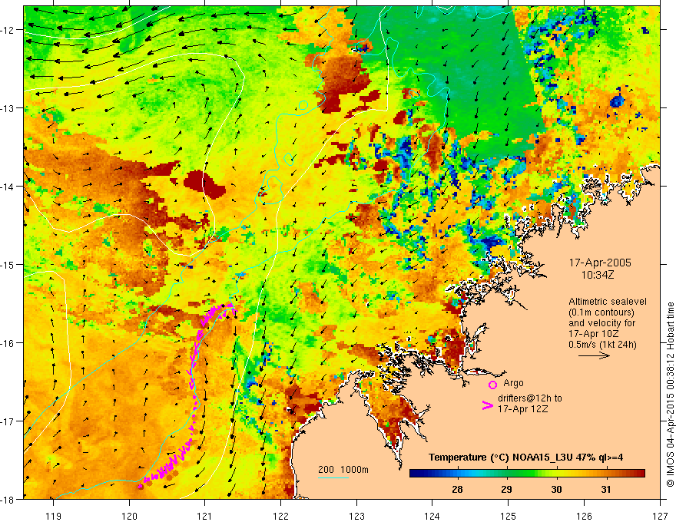
Task: Click the '200 1000m' depth contour label
Action: pyautogui.click(x=343, y=470)
